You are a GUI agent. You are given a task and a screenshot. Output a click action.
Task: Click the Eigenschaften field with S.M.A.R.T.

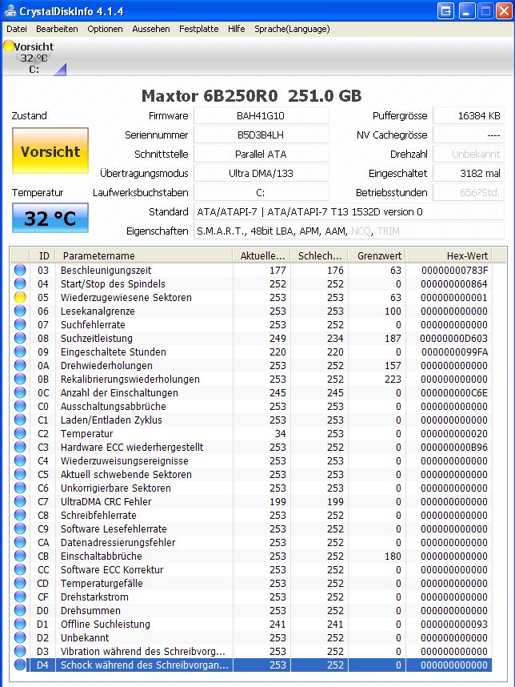click(x=349, y=231)
